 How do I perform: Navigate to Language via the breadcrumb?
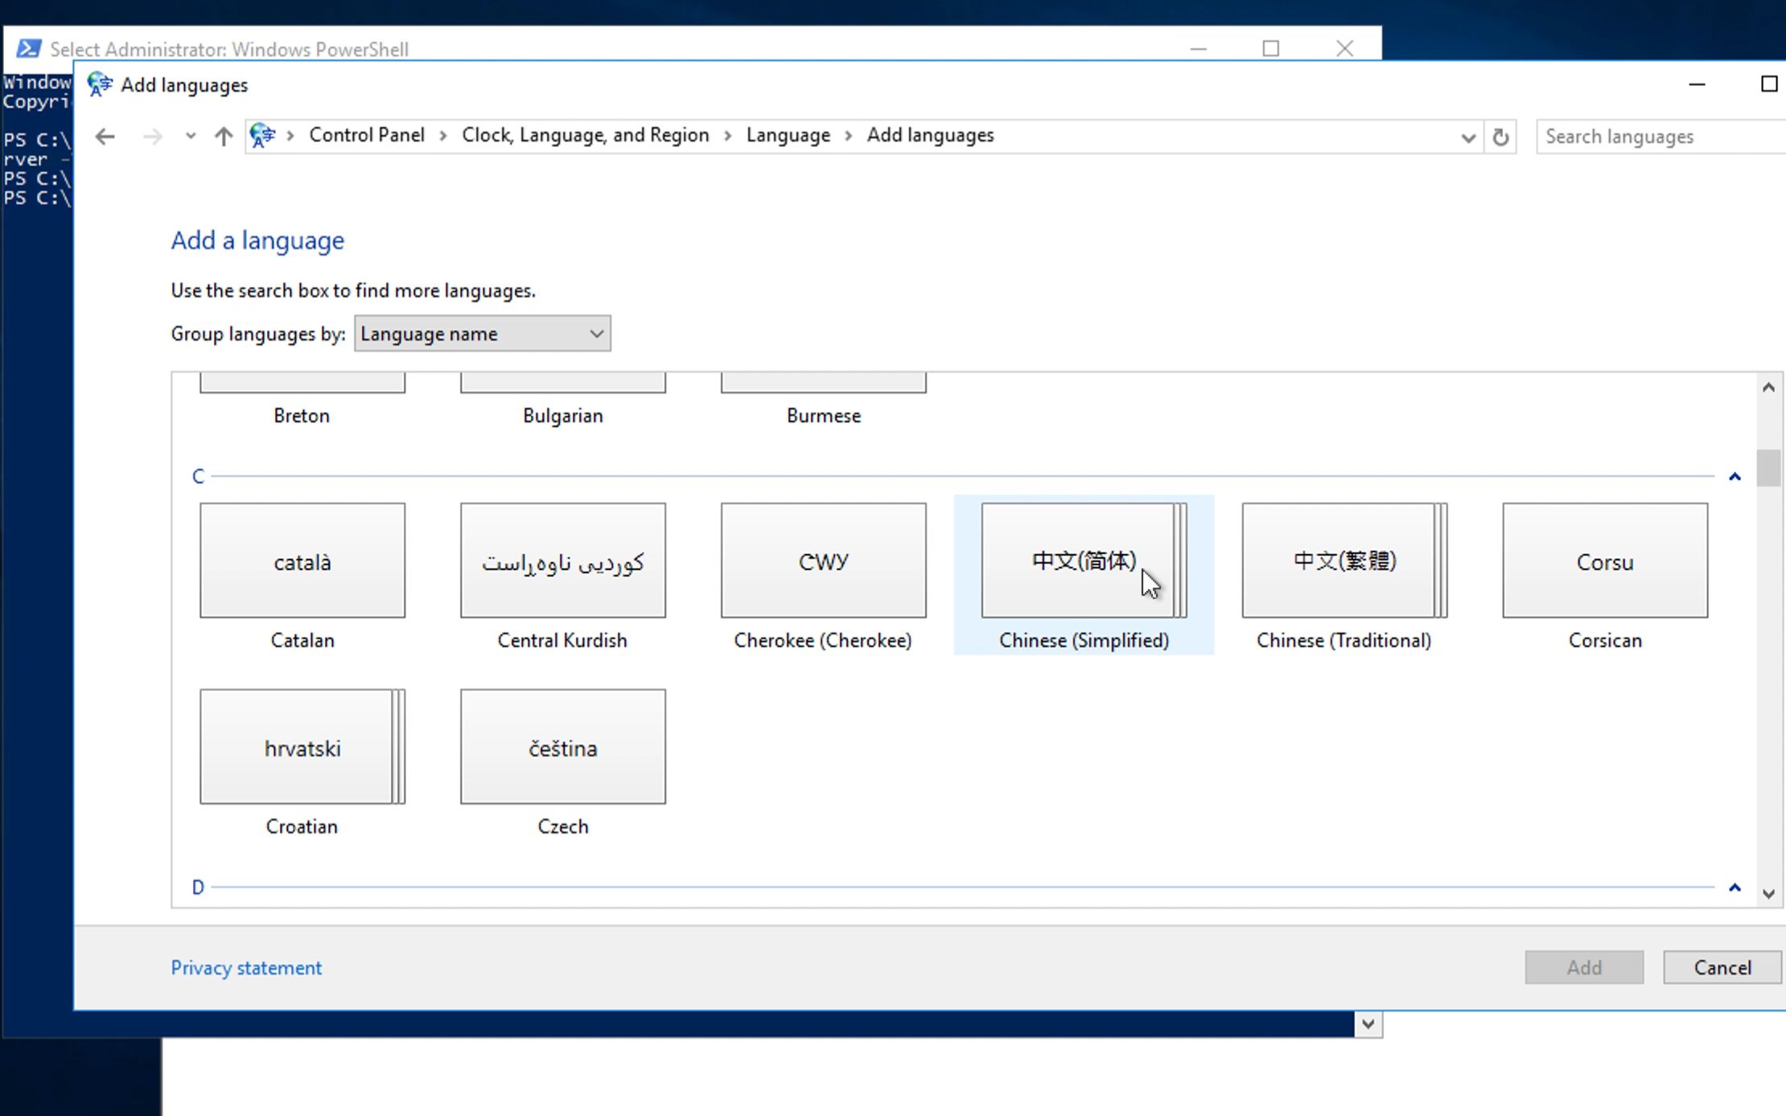[788, 135]
